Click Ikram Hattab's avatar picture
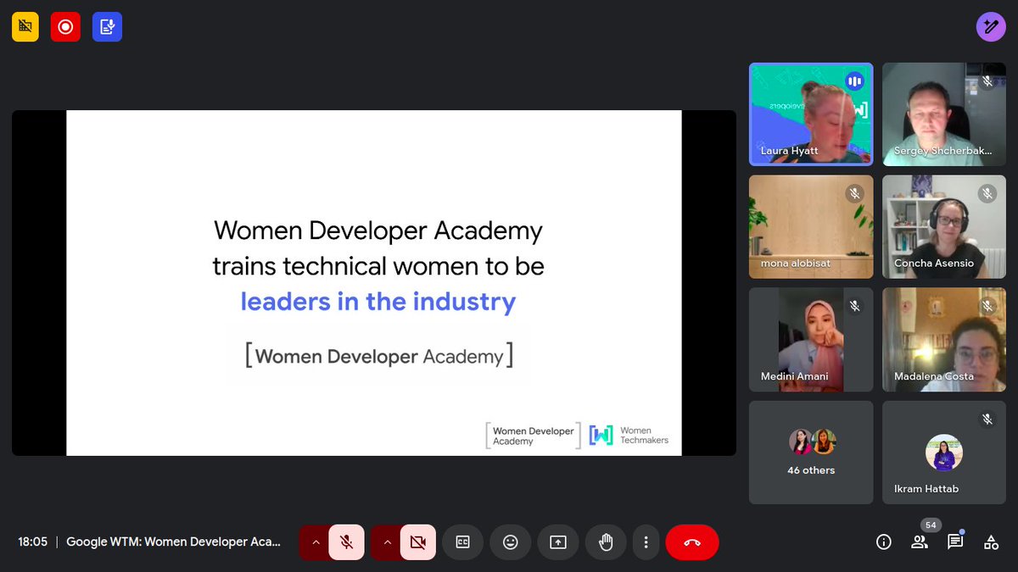This screenshot has height=572, width=1018. pyautogui.click(x=944, y=453)
